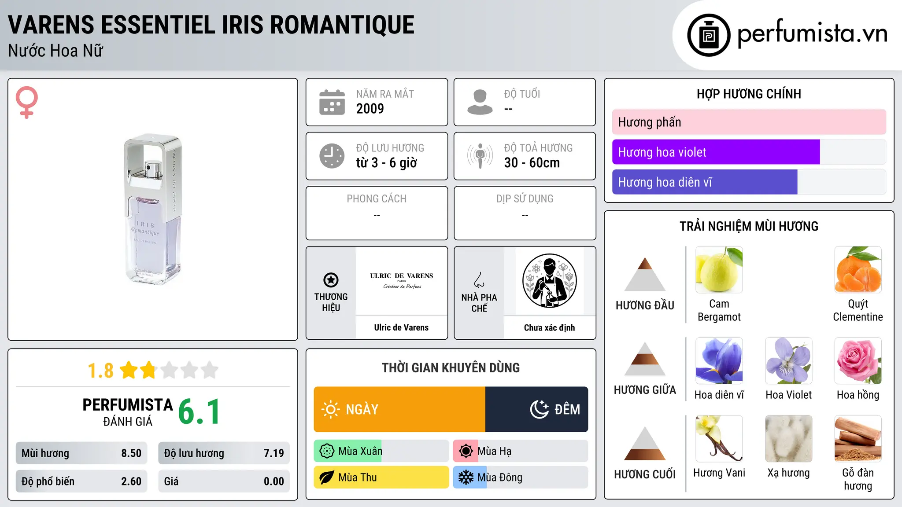Click the Mùa Thu season bar
This screenshot has width=902, height=507.
click(381, 478)
